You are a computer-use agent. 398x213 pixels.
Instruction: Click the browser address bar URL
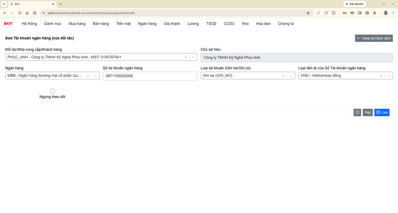91,13
